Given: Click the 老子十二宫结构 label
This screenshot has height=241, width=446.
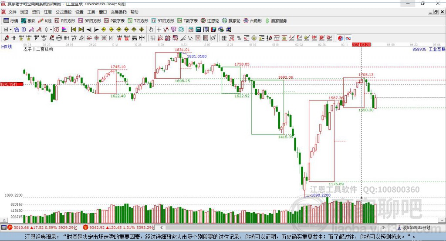Looking at the screenshot, I should pos(38,49).
